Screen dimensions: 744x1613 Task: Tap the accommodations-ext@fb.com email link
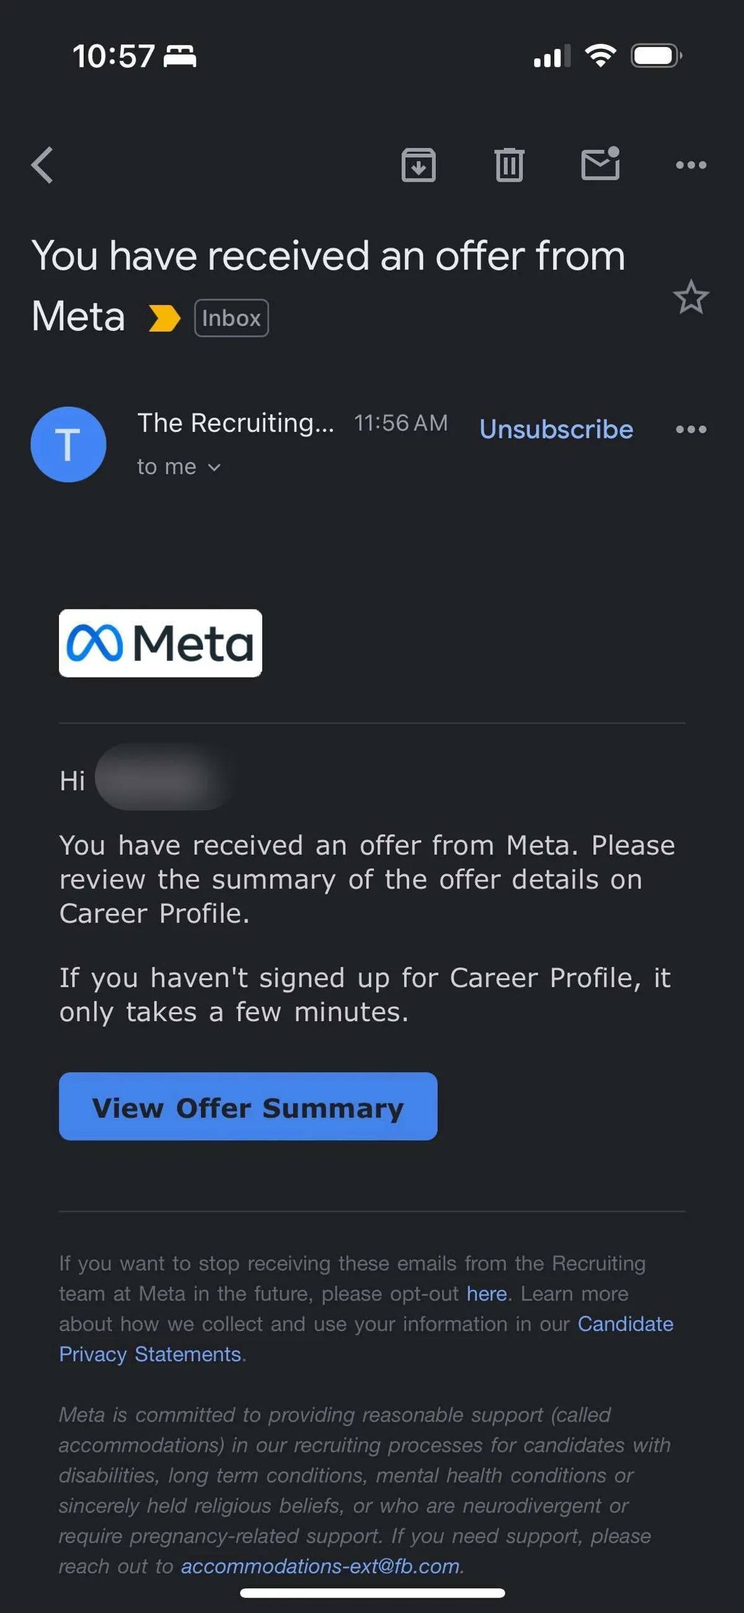(320, 1566)
